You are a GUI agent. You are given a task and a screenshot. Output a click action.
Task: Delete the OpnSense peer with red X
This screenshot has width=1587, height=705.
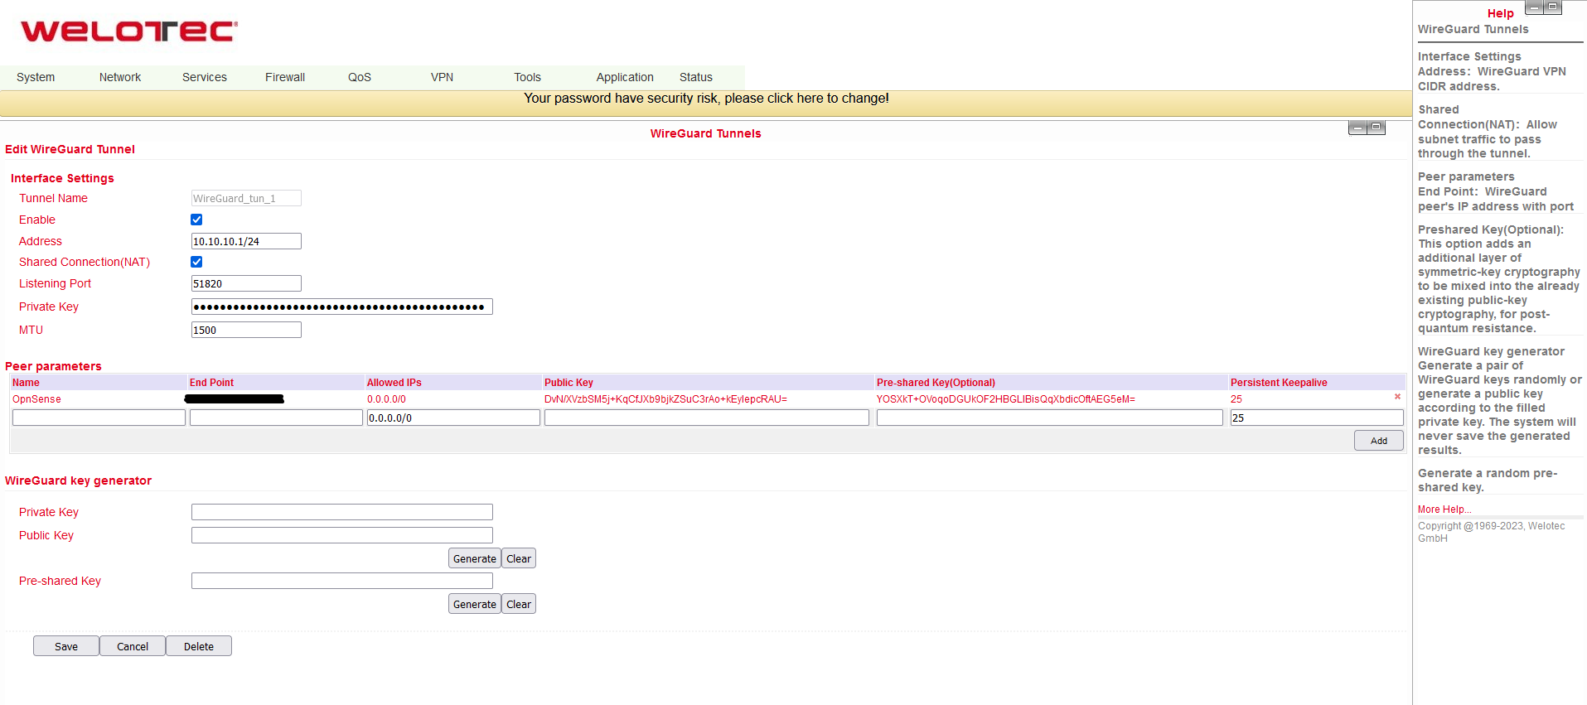coord(1397,397)
